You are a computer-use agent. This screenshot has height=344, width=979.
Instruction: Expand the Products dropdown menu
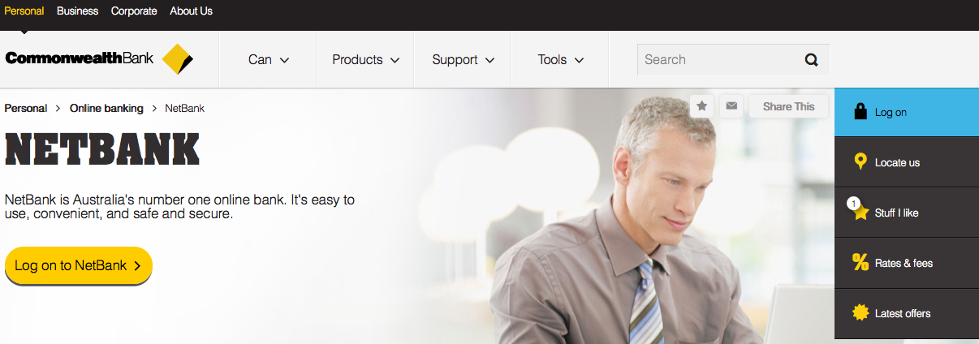pos(365,59)
